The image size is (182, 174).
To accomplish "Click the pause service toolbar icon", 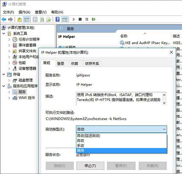I will [87, 19].
